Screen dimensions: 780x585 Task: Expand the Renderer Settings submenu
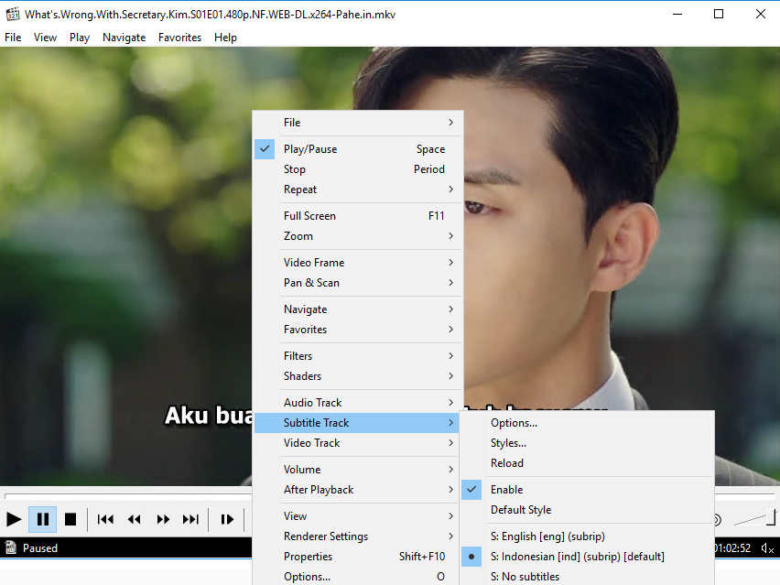pyautogui.click(x=358, y=536)
